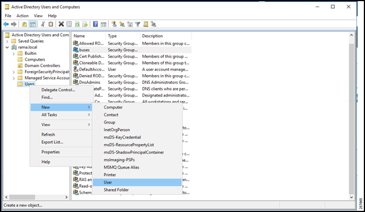This screenshot has width=365, height=212.
Task: Collapse the rama.local domain node
Action: click(x=7, y=47)
